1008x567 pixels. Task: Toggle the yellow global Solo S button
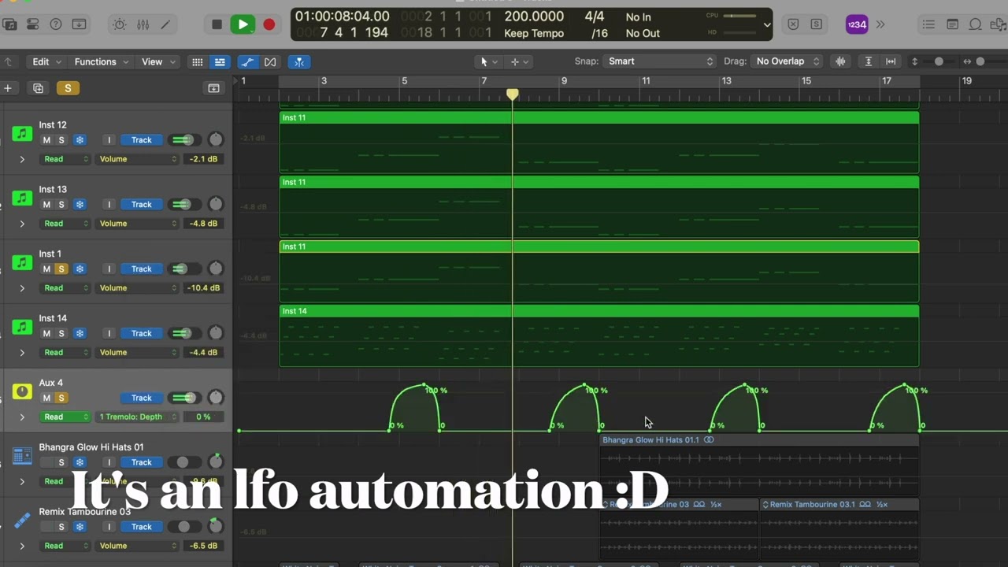(x=68, y=88)
